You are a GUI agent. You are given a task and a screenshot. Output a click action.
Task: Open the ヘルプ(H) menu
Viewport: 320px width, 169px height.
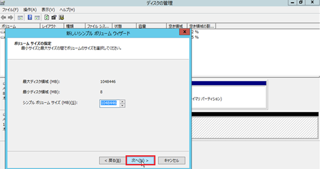tap(67, 10)
